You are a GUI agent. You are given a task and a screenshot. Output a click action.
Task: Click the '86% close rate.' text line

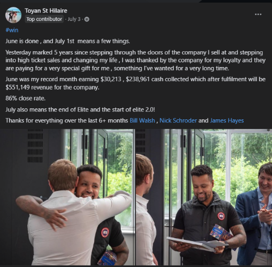[x=26, y=98]
